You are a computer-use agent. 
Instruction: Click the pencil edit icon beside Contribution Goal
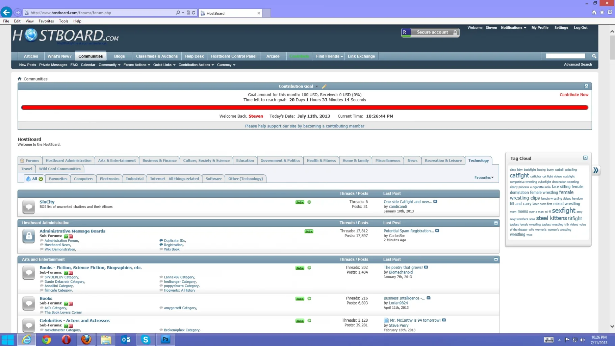[x=324, y=86]
